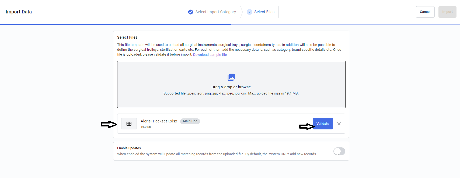Toggle the Enable updates switch
The width and height of the screenshot is (460, 178).
(x=339, y=151)
